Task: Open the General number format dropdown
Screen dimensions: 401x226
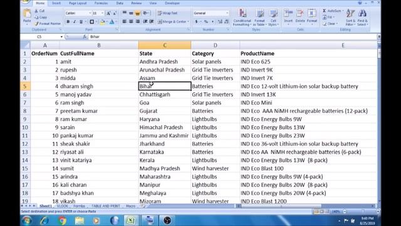Action: [x=227, y=13]
